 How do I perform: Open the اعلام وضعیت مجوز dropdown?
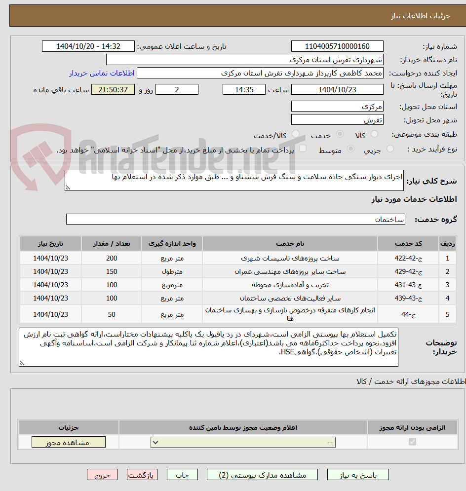pos(243,442)
